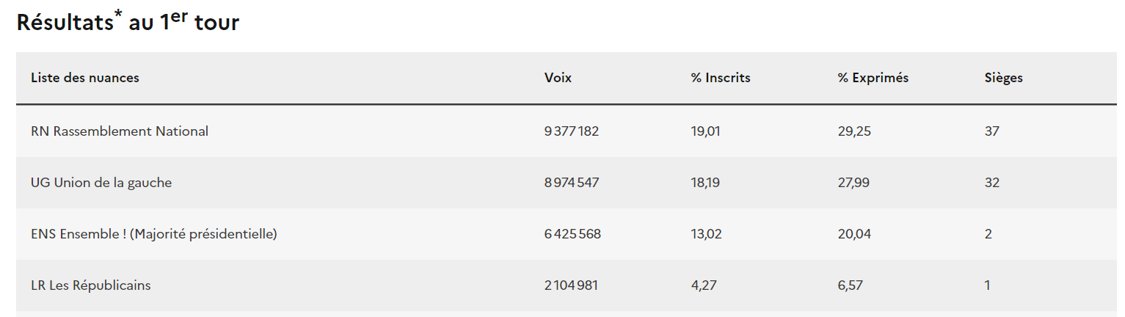Screen dimensions: 1125x317
Task: Click the vote count 8 974 547
Action: click(x=572, y=183)
